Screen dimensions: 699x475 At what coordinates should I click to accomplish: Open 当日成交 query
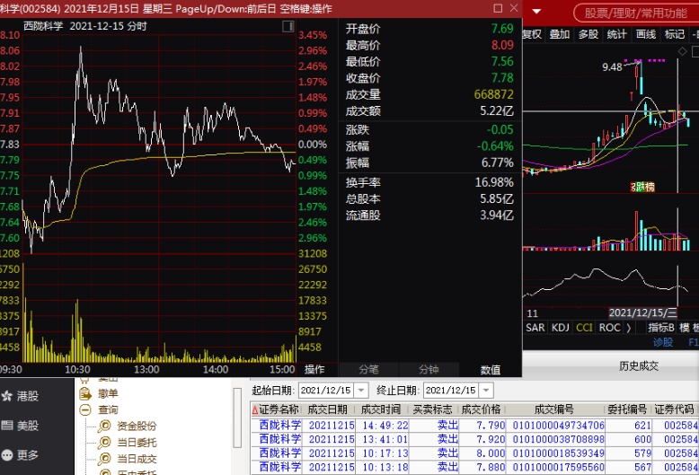tap(137, 459)
